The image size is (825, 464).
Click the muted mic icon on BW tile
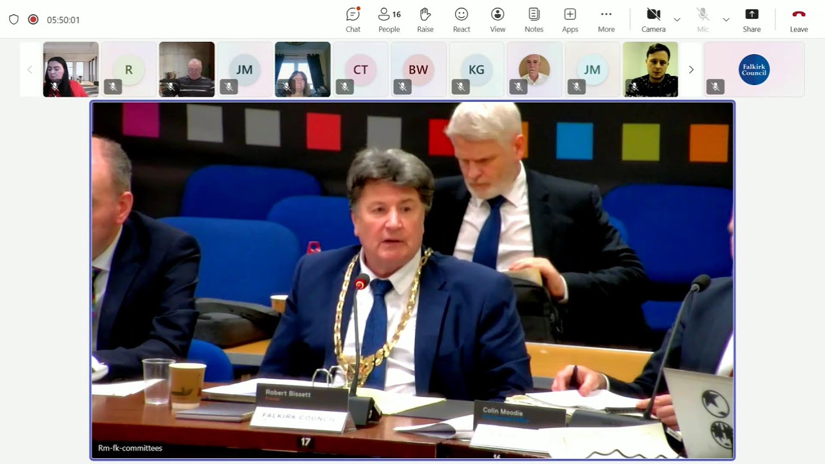coord(402,86)
